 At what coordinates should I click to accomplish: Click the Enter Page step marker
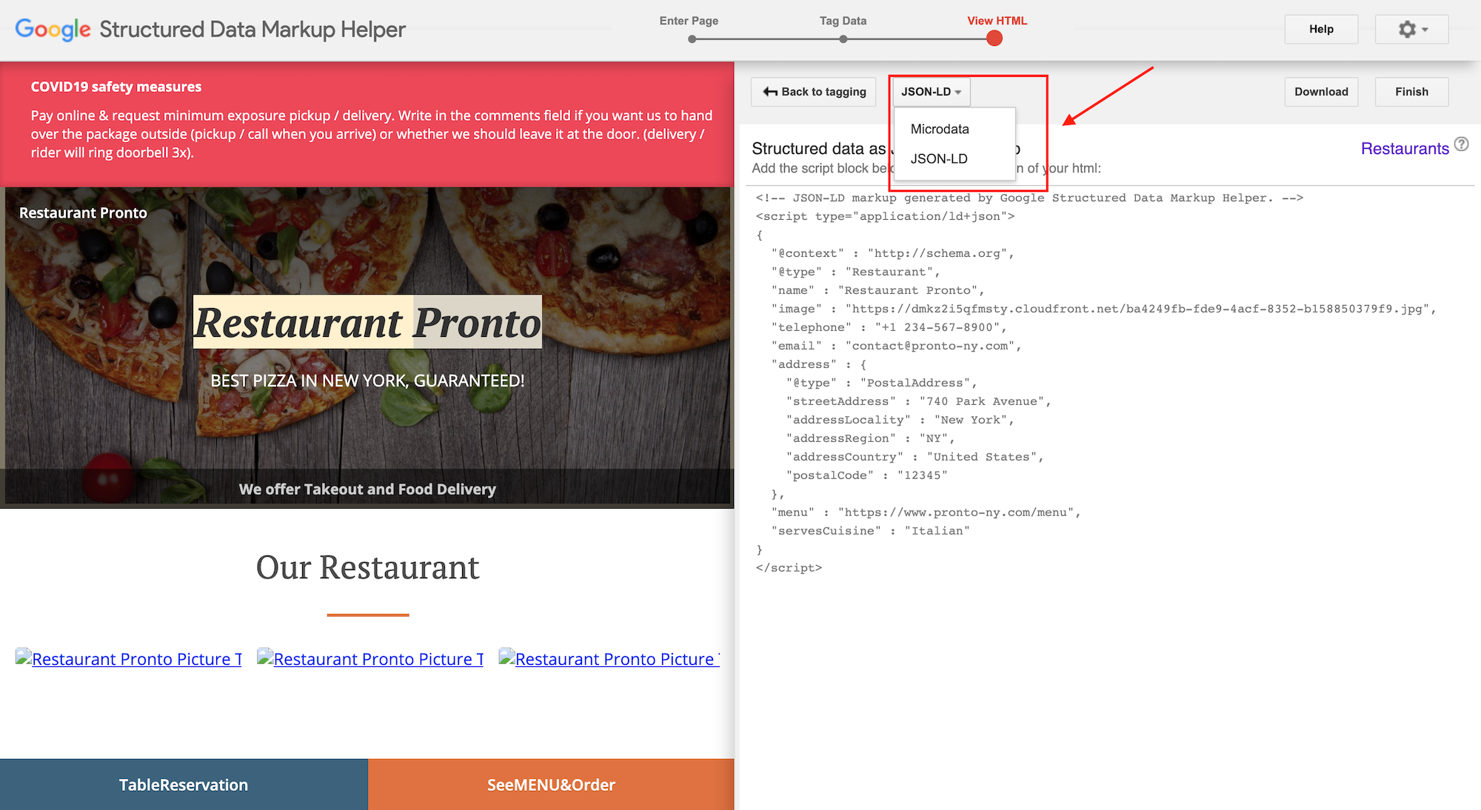click(x=690, y=39)
